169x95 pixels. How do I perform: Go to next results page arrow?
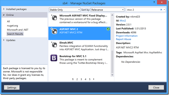94,79
